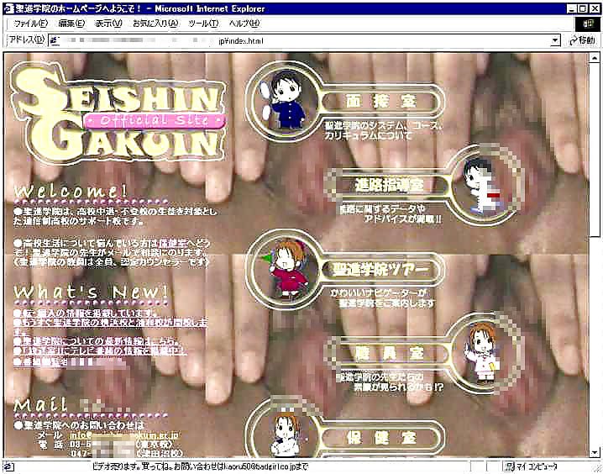Click the student character icon beside 面接室

(286, 99)
